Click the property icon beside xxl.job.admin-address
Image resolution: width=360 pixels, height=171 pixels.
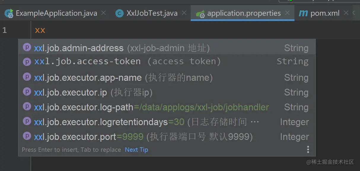[27, 48]
